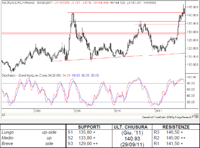
Task: Click the chart scrollbar's rightmost arrow
Action: [x=197, y=114]
